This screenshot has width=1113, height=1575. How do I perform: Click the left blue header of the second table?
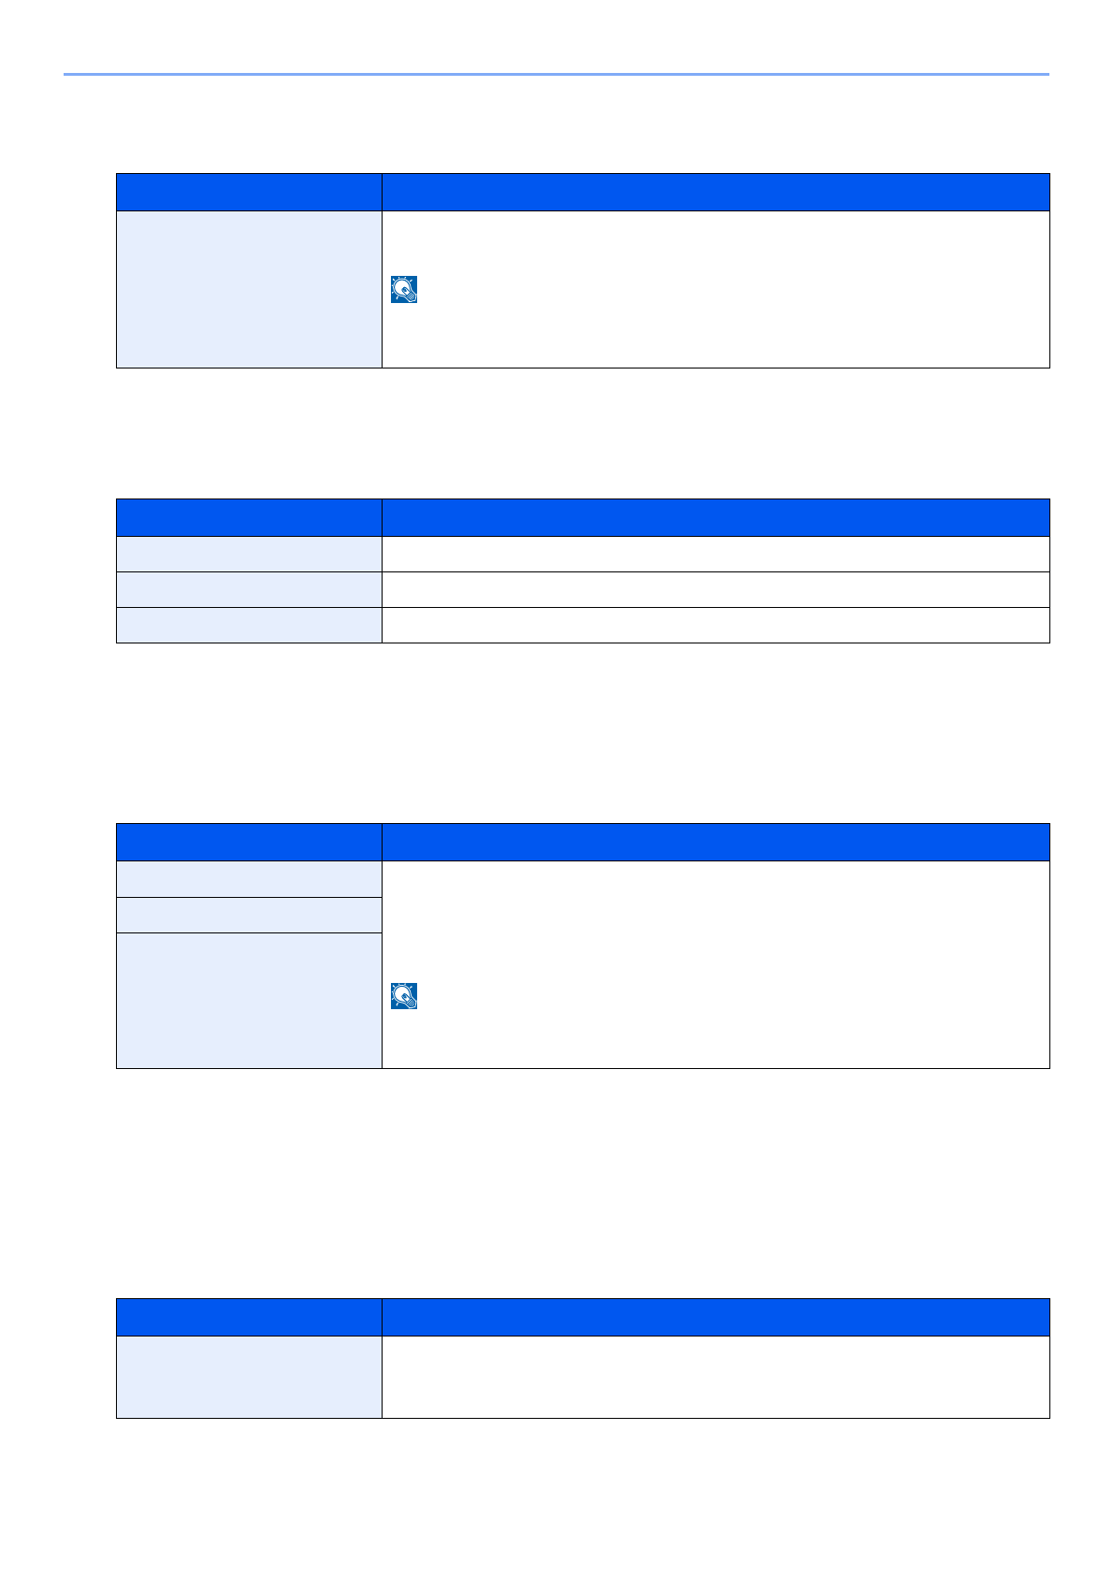(x=249, y=517)
